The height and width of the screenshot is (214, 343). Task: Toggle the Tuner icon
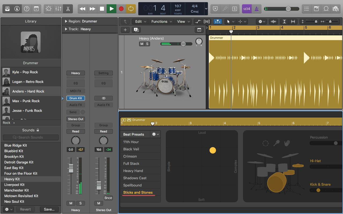[225, 9]
